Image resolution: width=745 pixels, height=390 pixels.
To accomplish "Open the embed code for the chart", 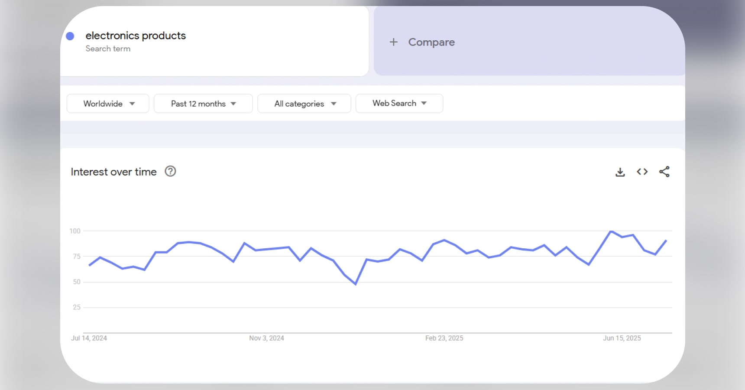I will [642, 172].
